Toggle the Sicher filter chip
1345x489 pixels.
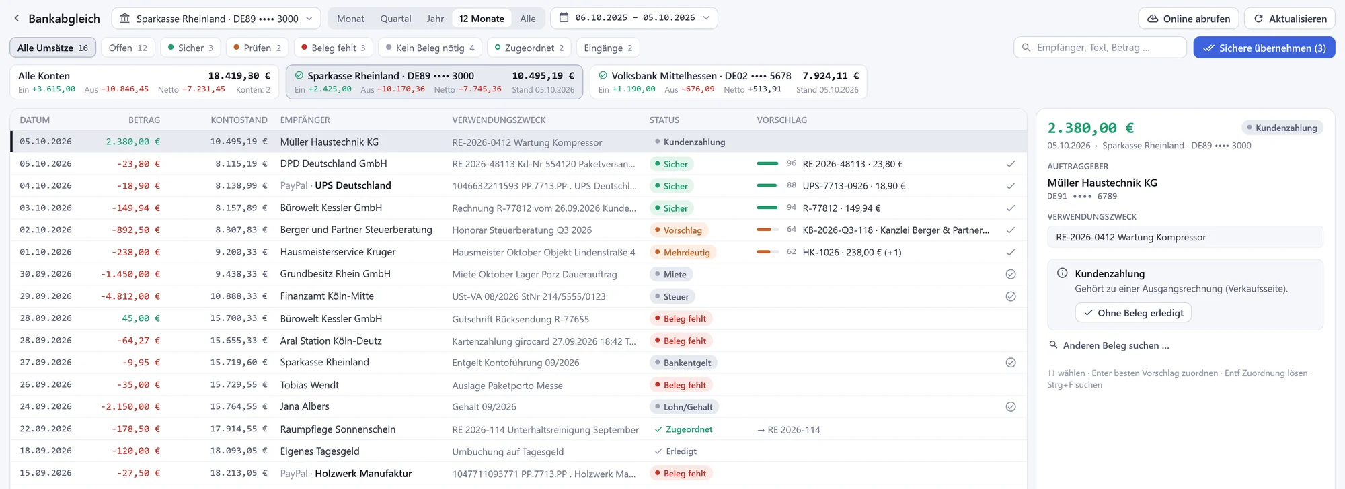tap(190, 48)
